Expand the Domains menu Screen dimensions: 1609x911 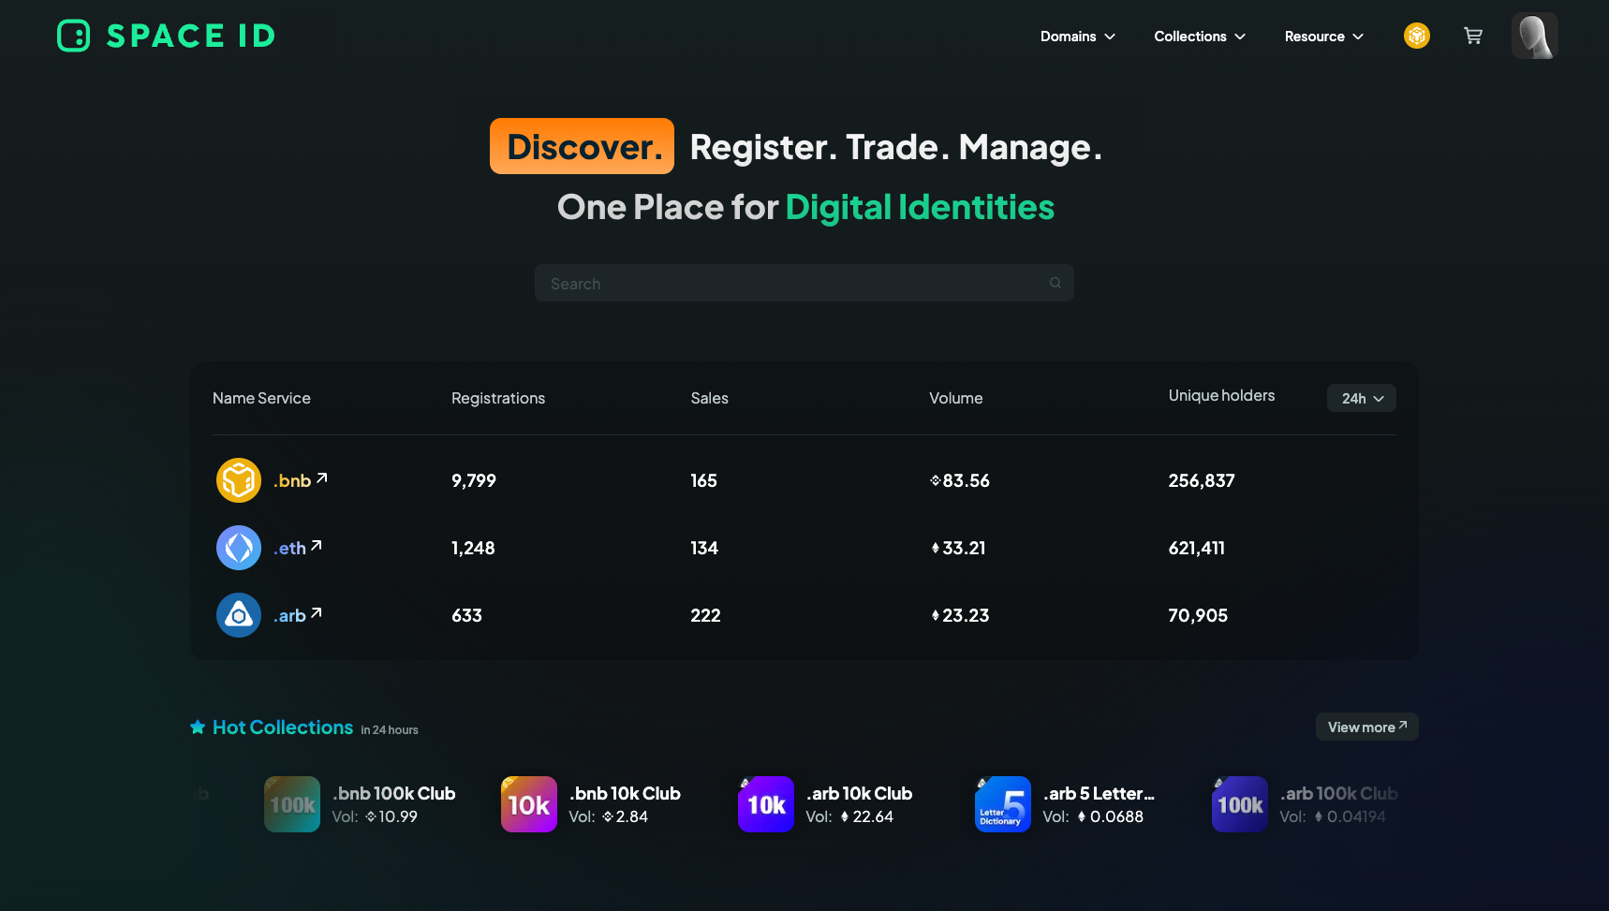tap(1077, 37)
